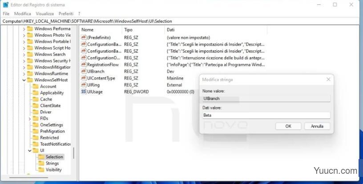Select the Windows Search folder icon
363x184 pixels.
(x=30, y=54)
